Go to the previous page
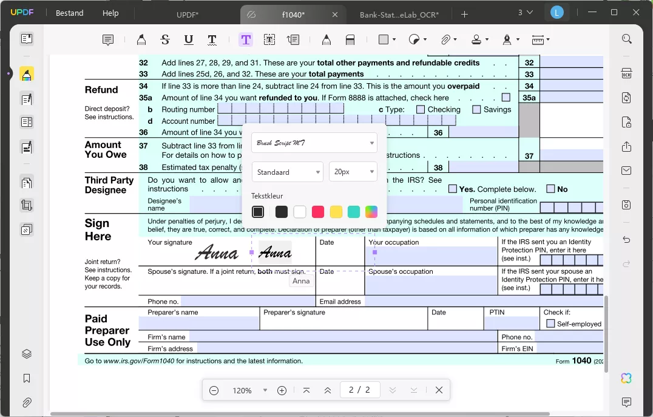 pyautogui.click(x=327, y=390)
